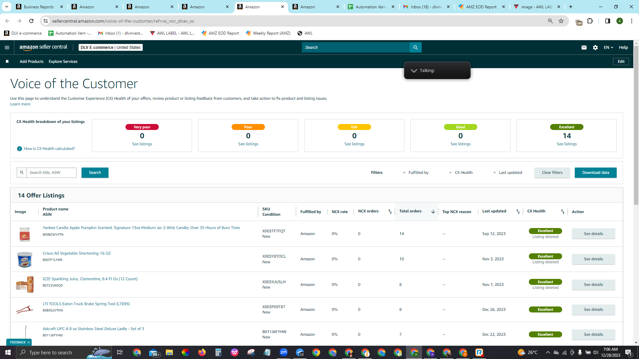Click the page zoom magnifier in address bar
Image resolution: width=639 pixels, height=359 pixels.
pos(550,21)
